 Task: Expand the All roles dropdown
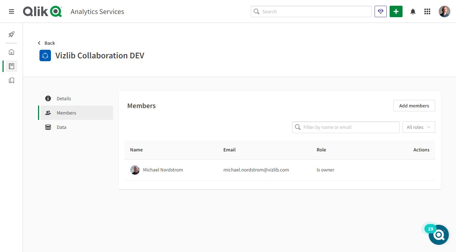419,127
